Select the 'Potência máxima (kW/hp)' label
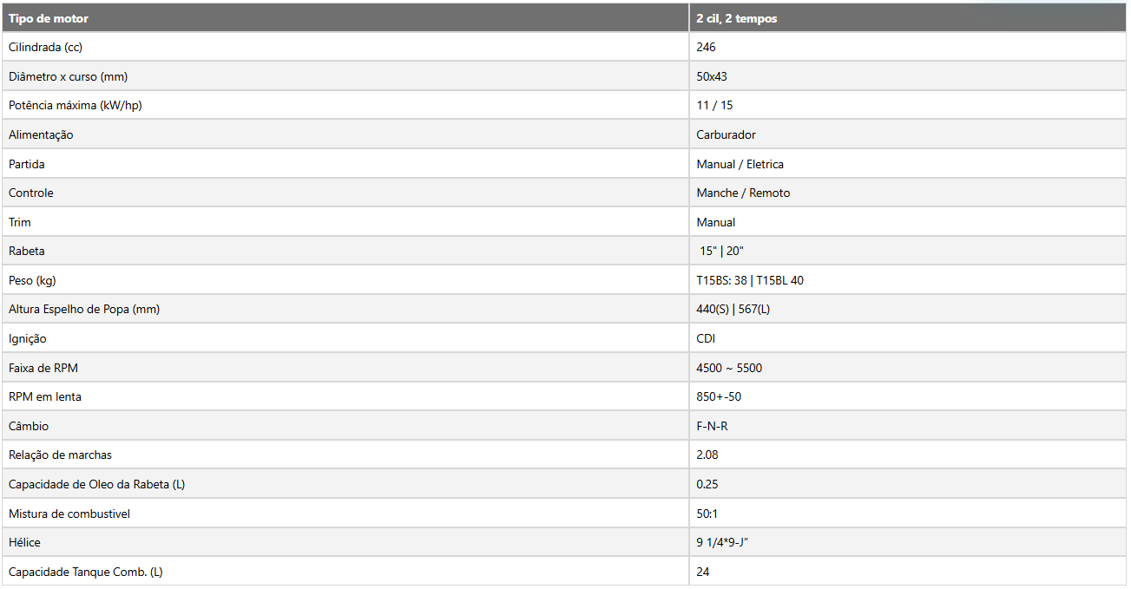 click(74, 105)
